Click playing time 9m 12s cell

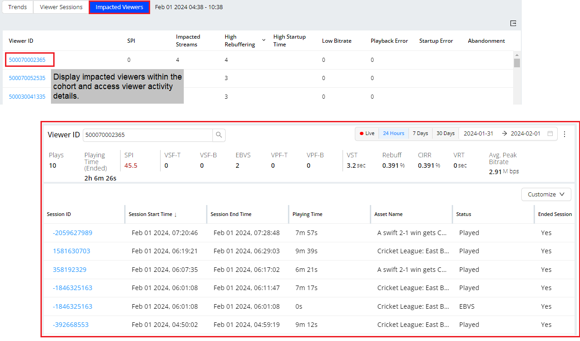click(x=306, y=325)
